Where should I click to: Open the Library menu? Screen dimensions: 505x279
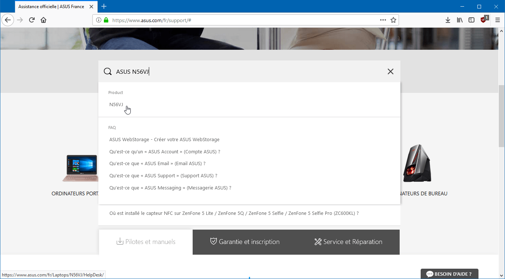click(x=460, y=20)
